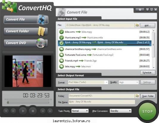This screenshot has height=123, width=159.
Task: Browse for input file with folder icon
Action: (137, 25)
